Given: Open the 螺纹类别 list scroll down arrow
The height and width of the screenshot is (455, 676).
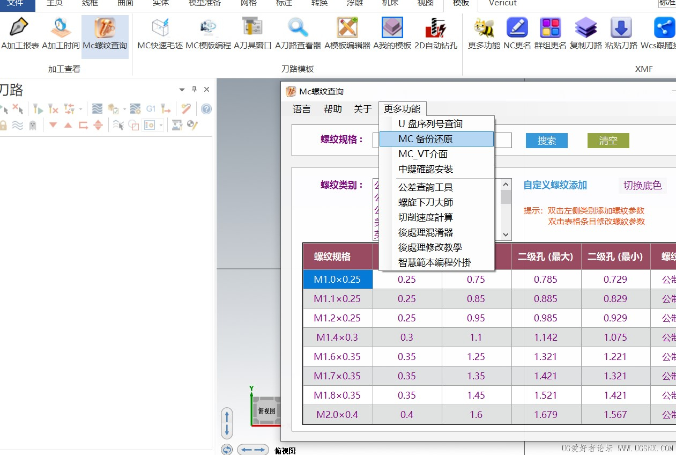Looking at the screenshot, I should click(506, 234).
